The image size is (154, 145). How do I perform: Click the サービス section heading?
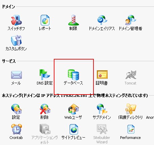point(9,61)
